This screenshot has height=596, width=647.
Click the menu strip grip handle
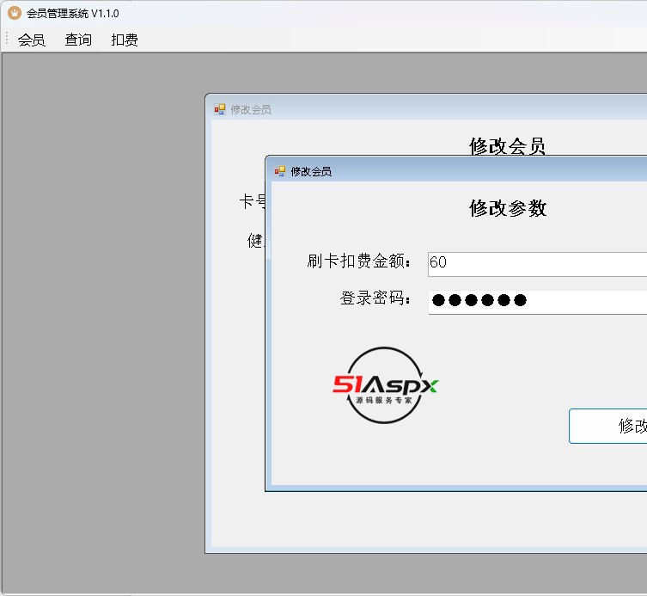[x=7, y=39]
